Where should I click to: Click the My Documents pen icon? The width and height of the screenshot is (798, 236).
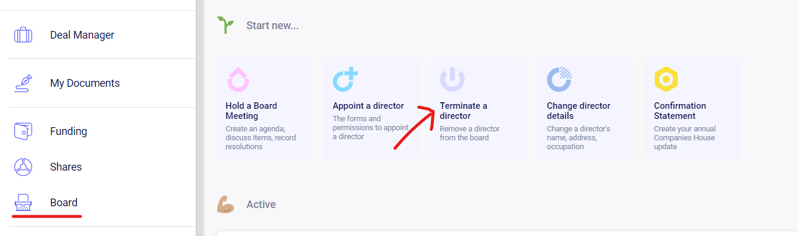23,83
